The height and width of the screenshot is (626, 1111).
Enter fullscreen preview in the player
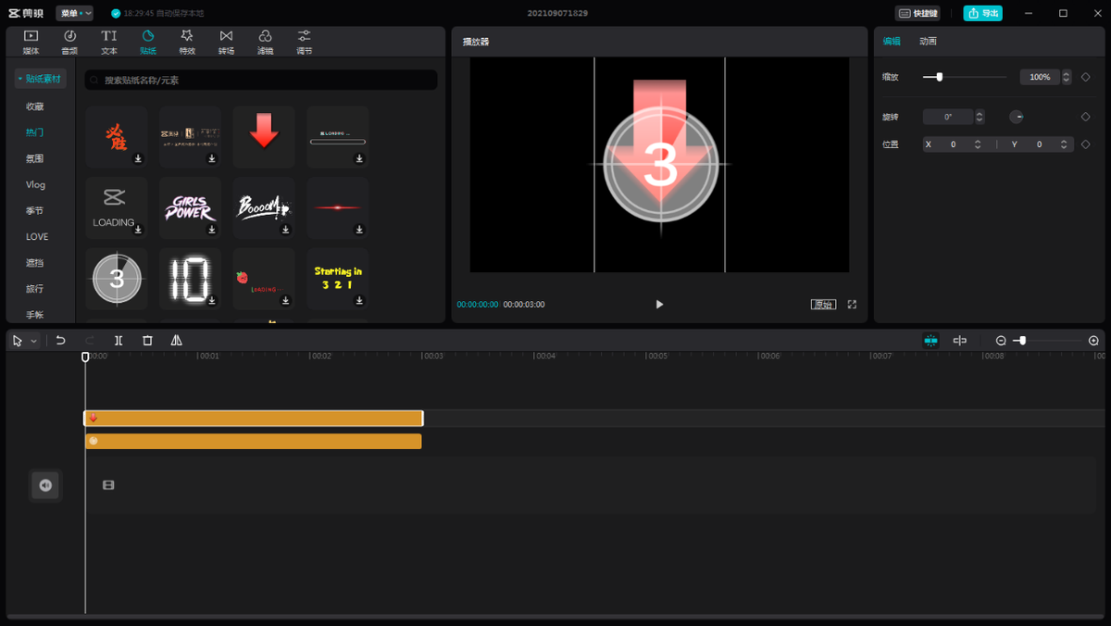coord(852,305)
